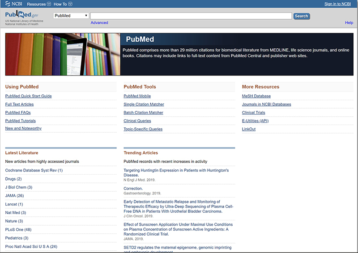Select Cochrane Database Syst Rev (1)

34,170
